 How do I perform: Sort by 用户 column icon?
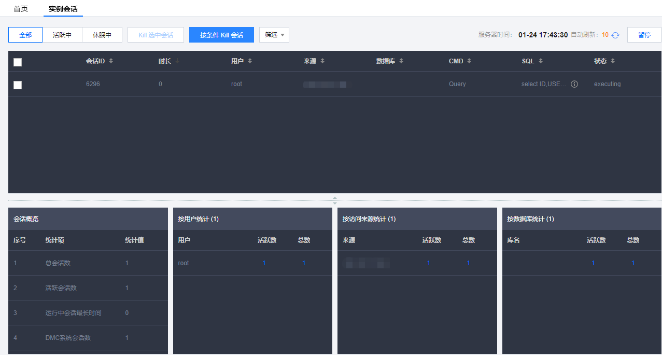tap(250, 61)
